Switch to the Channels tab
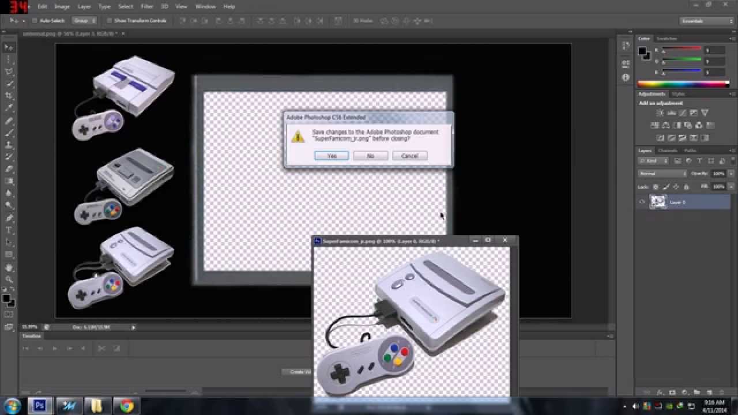Viewport: 738px width, 415px height. [667, 150]
